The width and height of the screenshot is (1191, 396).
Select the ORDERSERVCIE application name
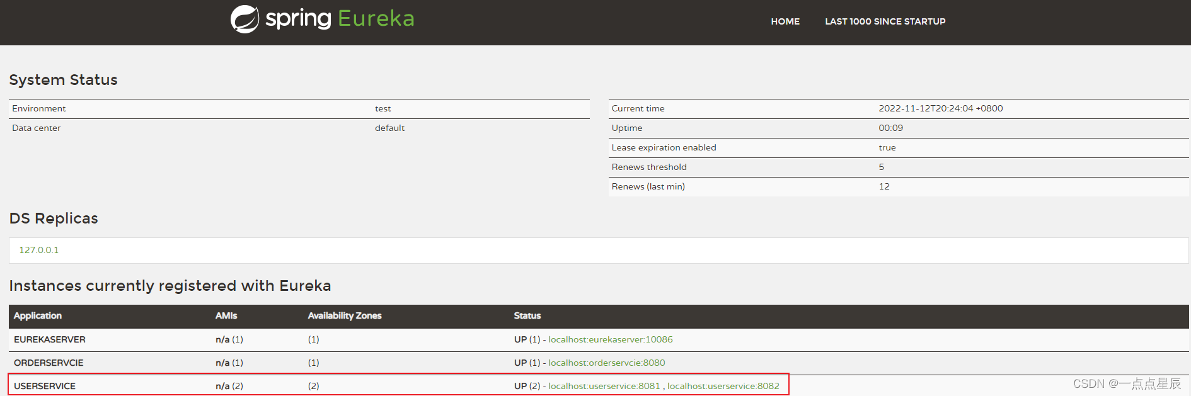tap(49, 363)
